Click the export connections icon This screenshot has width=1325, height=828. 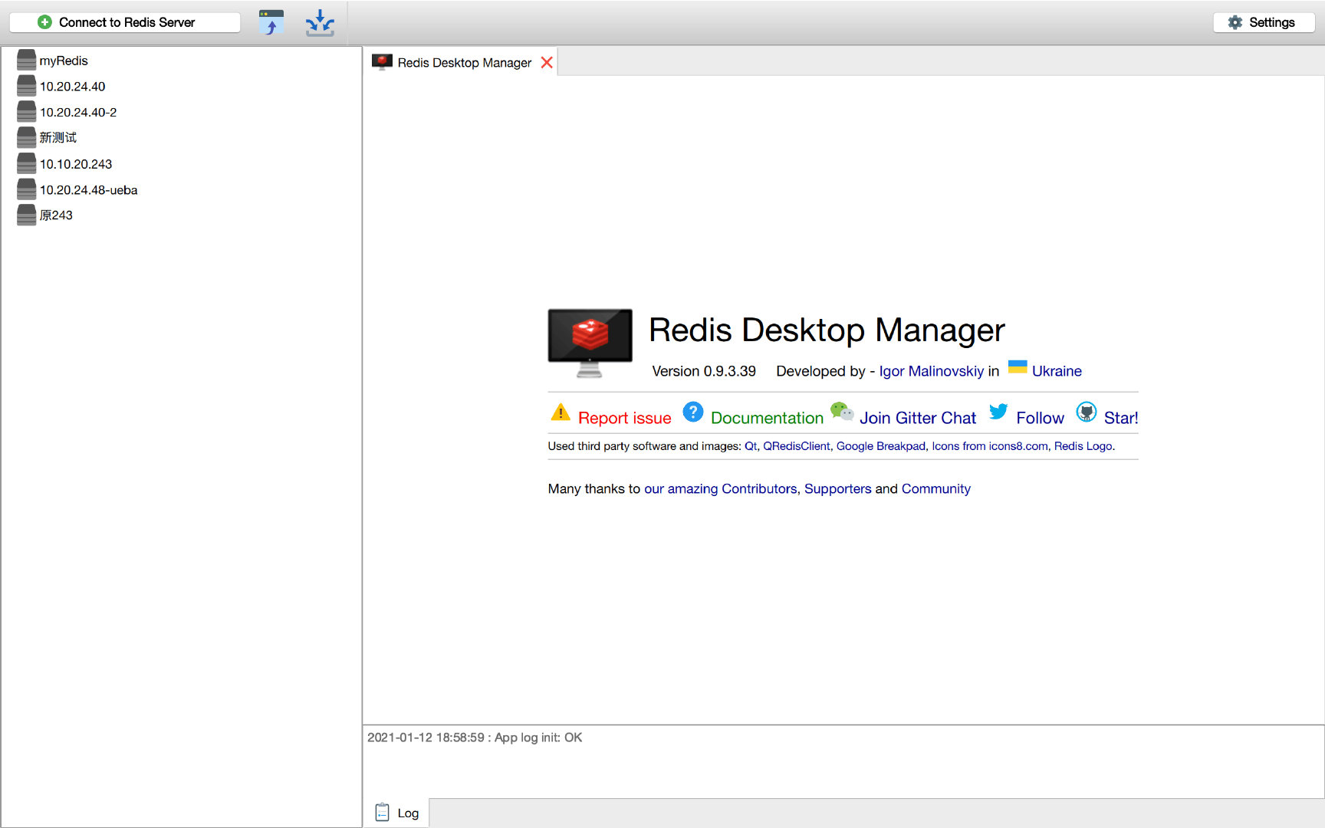click(x=320, y=22)
